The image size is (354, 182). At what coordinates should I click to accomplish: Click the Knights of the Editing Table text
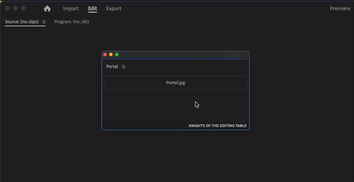coord(217,126)
